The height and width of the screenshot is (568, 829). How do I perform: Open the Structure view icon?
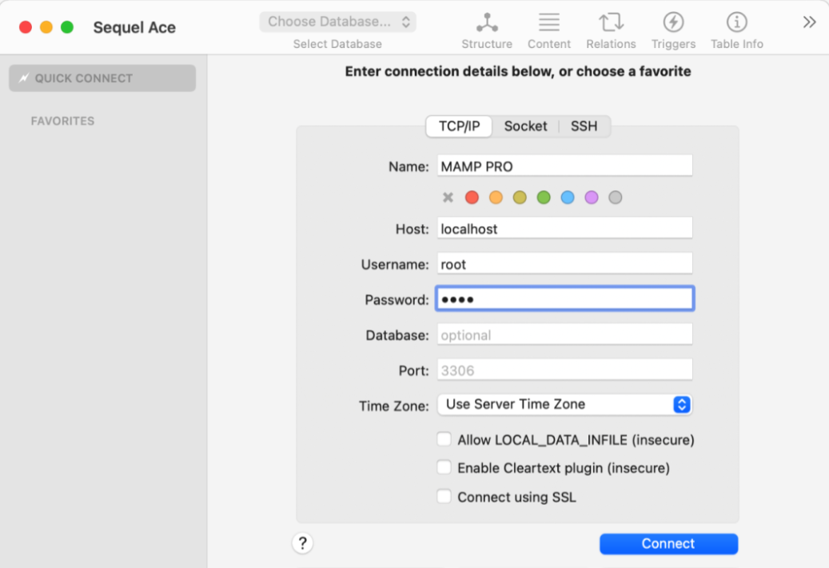coord(486,22)
